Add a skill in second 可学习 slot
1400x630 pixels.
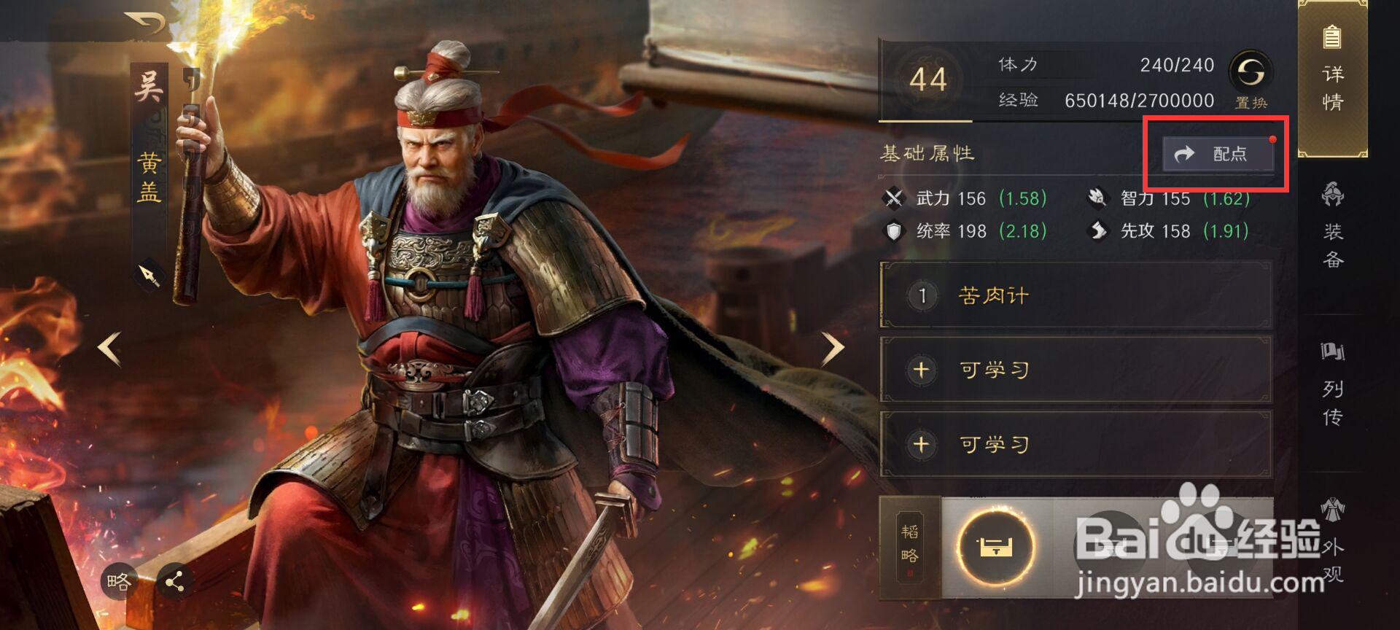point(1076,444)
